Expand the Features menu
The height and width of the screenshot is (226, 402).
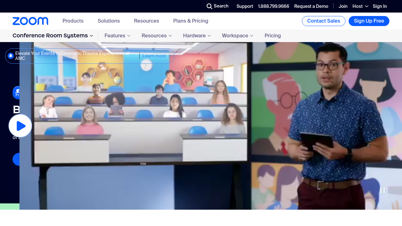point(117,36)
